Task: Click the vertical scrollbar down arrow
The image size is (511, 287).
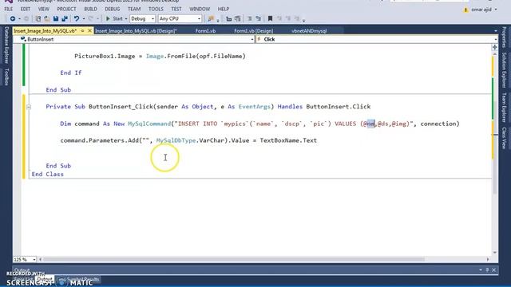Action: 495,253
